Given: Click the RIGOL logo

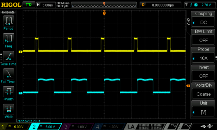Looking at the screenshot, I should pyautogui.click(x=11, y=5).
